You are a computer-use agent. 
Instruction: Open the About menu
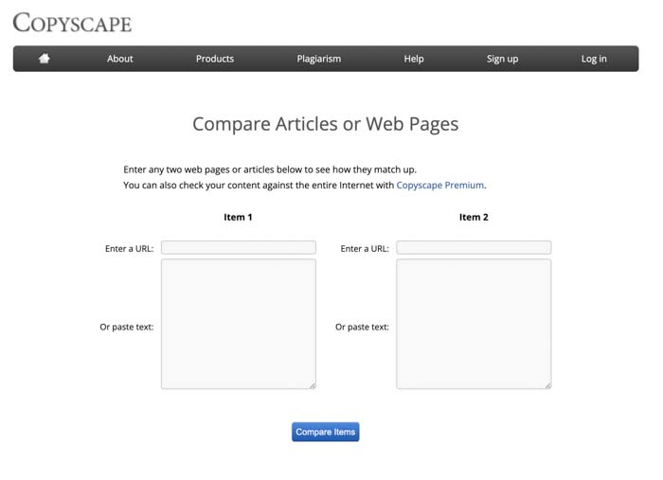point(119,59)
